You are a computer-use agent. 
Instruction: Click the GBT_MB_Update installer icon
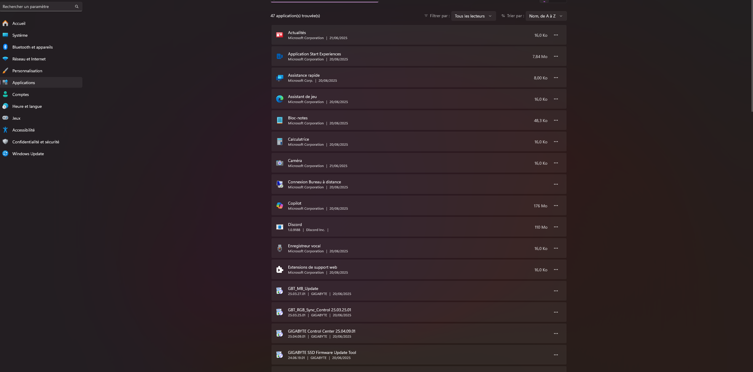click(x=279, y=291)
